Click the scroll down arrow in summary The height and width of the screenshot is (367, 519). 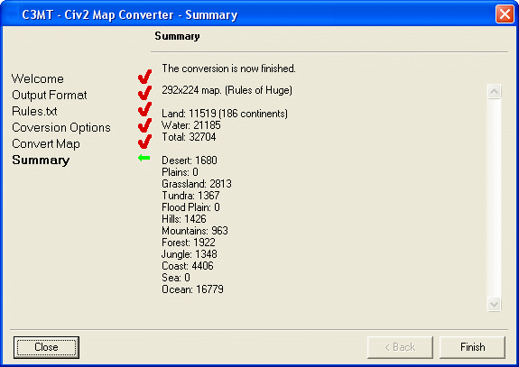(494, 304)
